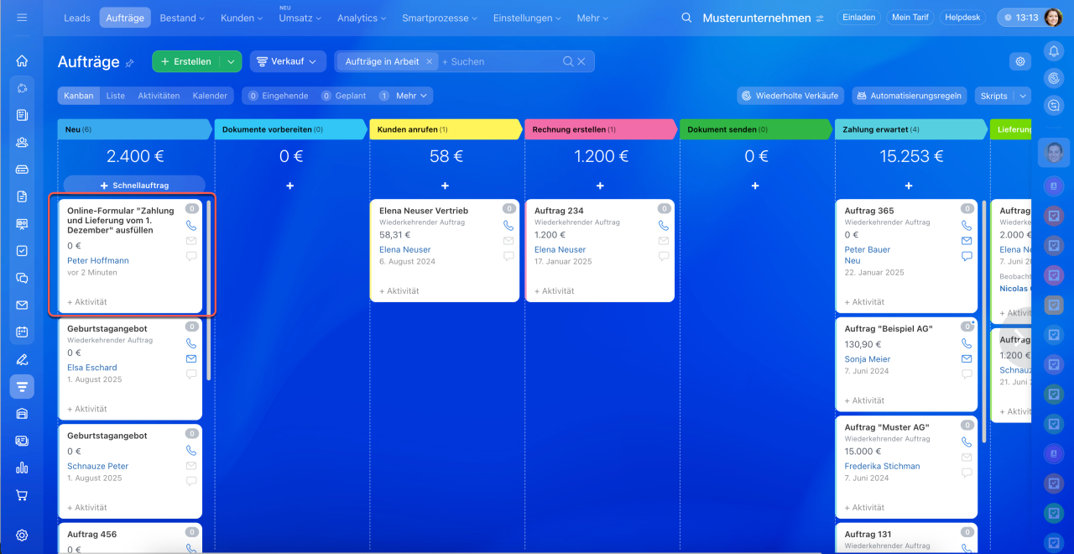Viewport: 1074px width, 554px height.
Task: Add activity on Auftrag 234 card
Action: point(555,291)
